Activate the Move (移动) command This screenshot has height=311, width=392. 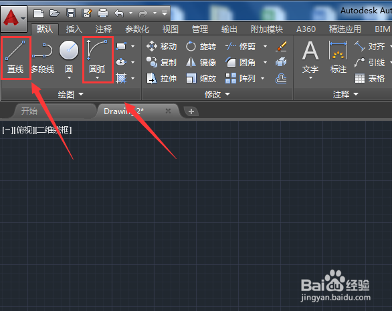click(x=161, y=47)
